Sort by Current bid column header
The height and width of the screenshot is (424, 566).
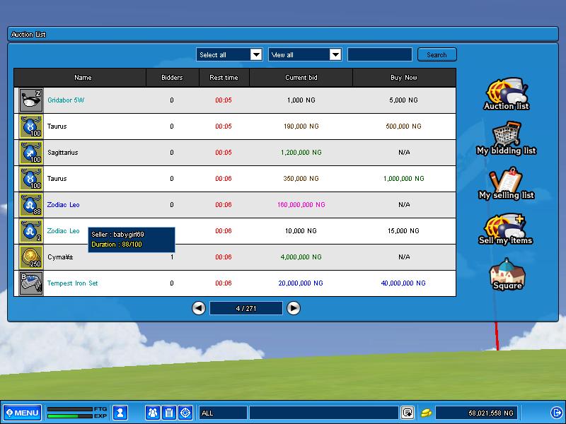301,78
